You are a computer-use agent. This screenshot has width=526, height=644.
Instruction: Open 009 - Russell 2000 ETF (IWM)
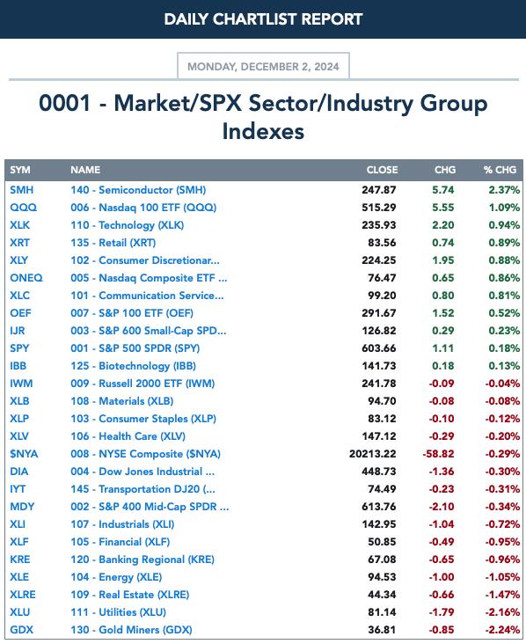142,384
